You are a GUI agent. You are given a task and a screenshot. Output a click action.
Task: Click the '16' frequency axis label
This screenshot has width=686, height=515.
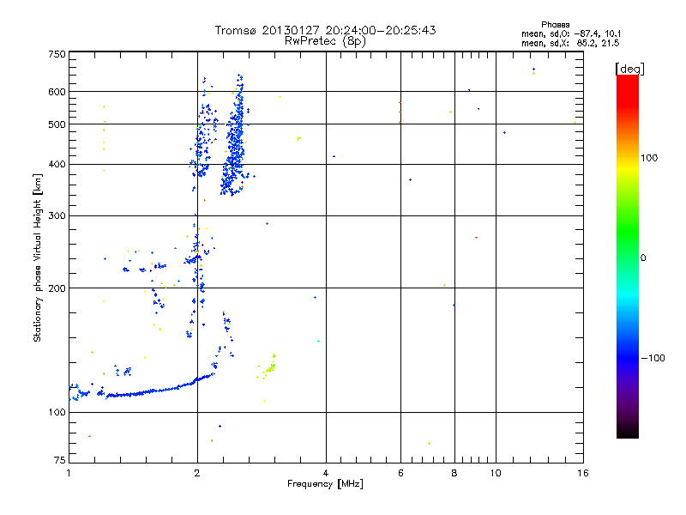[x=583, y=473]
